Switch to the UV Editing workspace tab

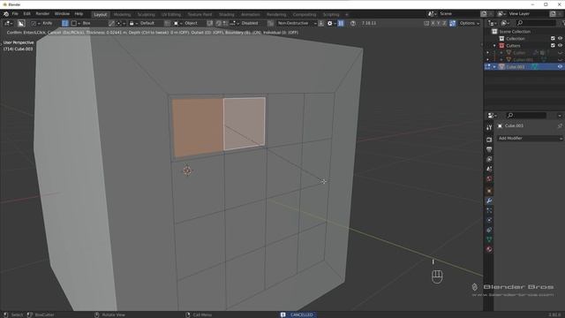(170, 14)
